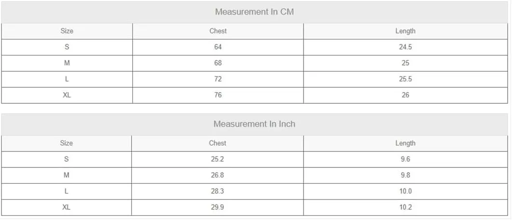Screen dimensions: 512x220
Task: Click length value 9.6 in Inch table
Action: [x=405, y=159]
